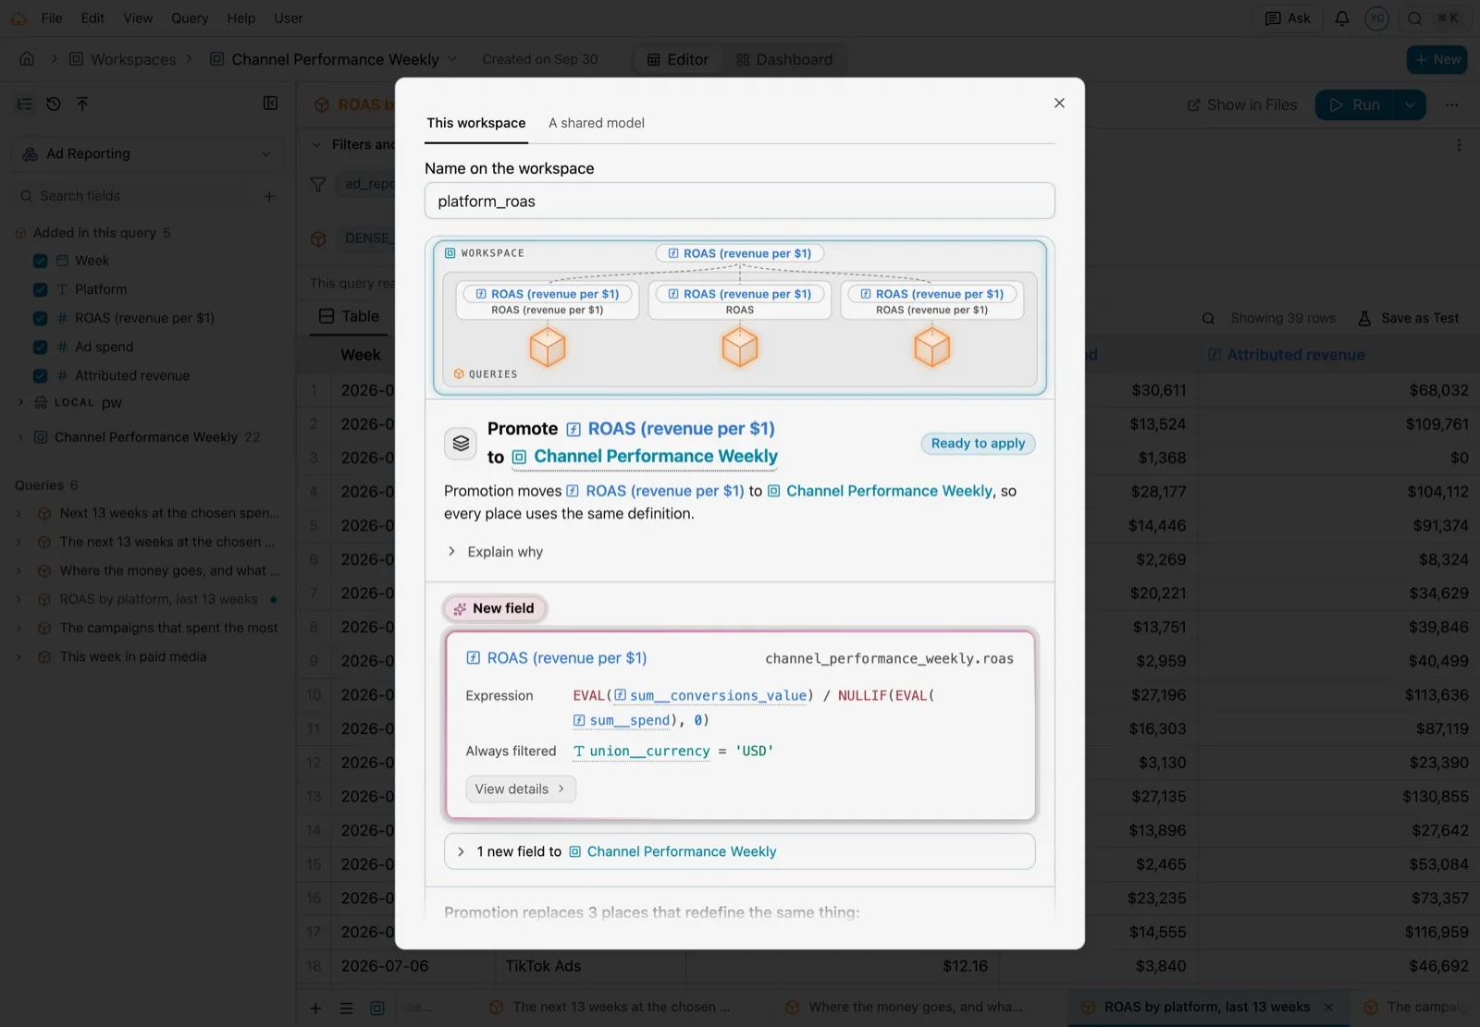
Task: Run the query
Action: 1354,104
